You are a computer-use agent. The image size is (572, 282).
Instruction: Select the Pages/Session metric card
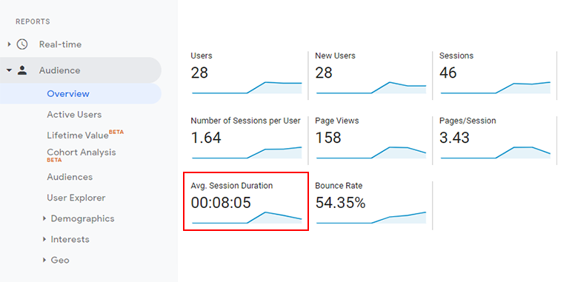coord(495,141)
